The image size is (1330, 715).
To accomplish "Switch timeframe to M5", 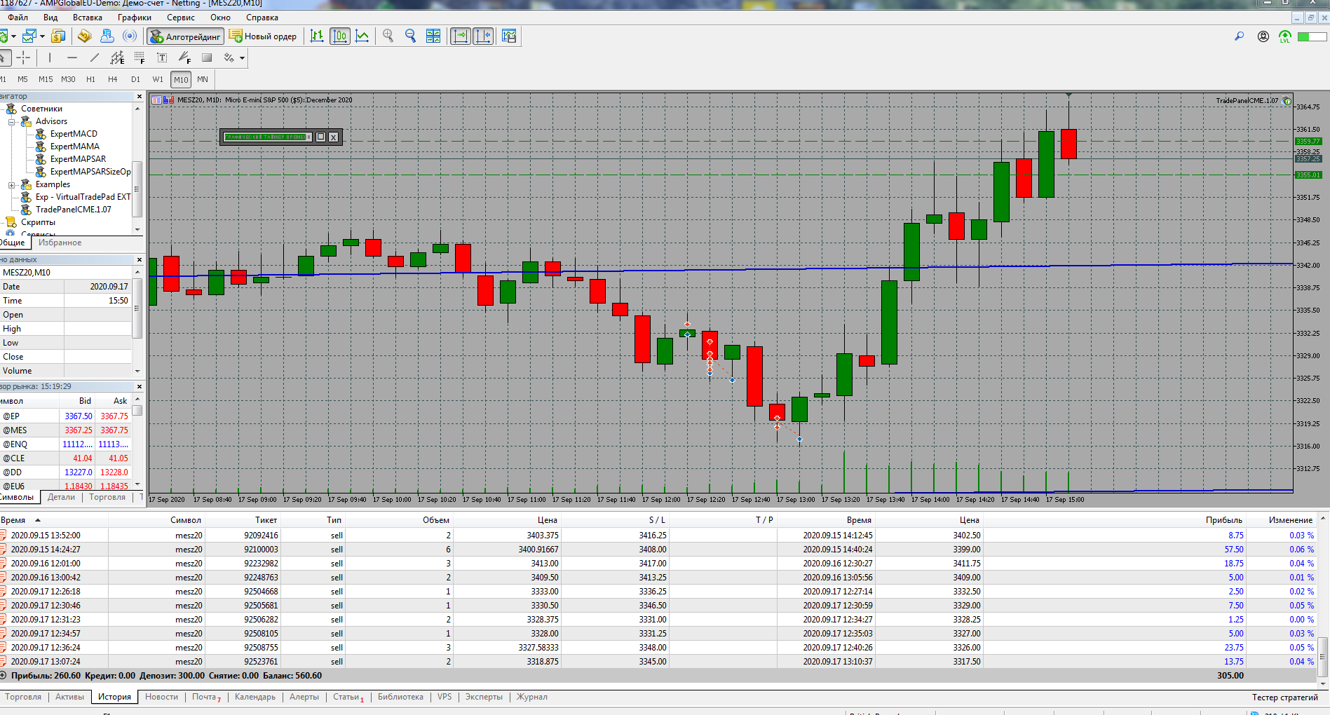I will click(x=23, y=79).
